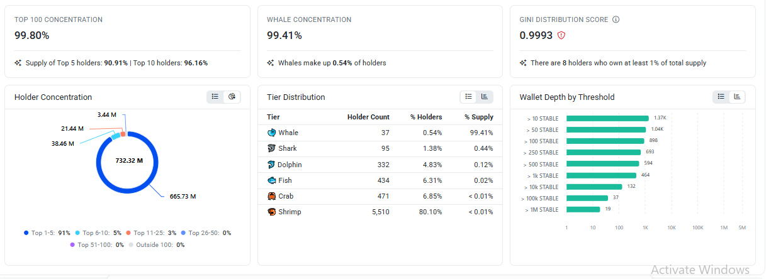The height and width of the screenshot is (279, 771).
Task: Toggle the Top 1-5 legend item
Action: (47, 233)
